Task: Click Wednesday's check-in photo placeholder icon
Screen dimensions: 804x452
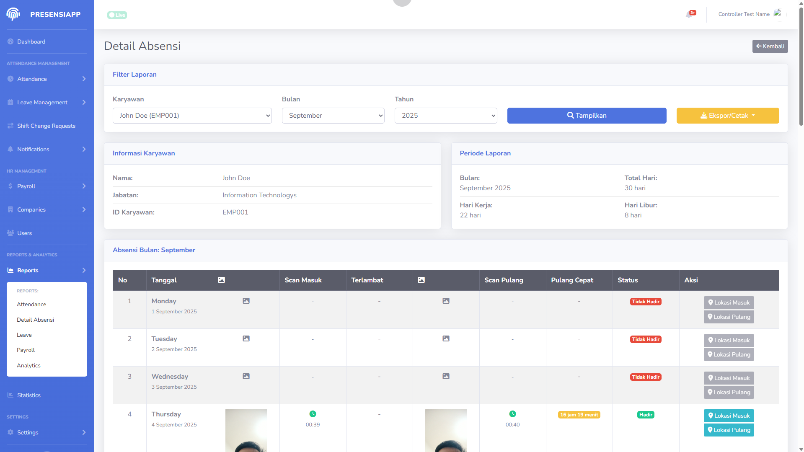Action: [x=246, y=376]
